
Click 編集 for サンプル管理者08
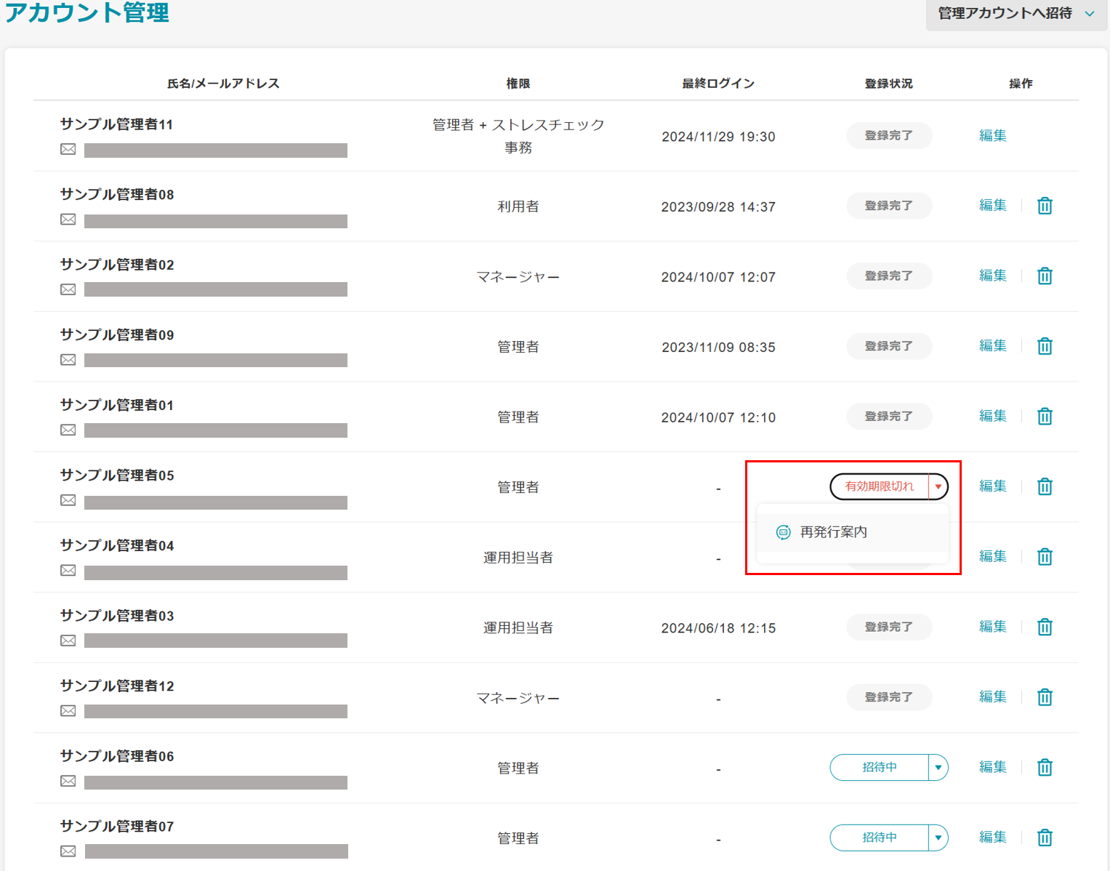(x=992, y=206)
